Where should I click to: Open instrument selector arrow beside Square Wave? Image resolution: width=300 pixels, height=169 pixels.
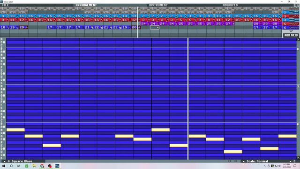tap(4, 161)
